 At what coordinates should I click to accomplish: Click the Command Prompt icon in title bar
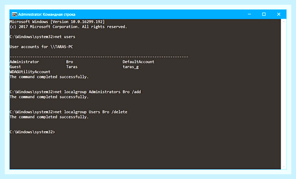[14, 14]
